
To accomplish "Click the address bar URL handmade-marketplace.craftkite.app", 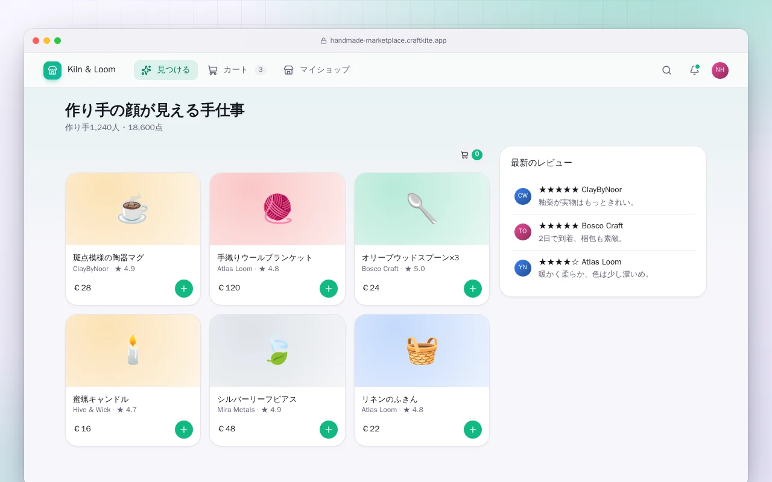I will pos(388,41).
